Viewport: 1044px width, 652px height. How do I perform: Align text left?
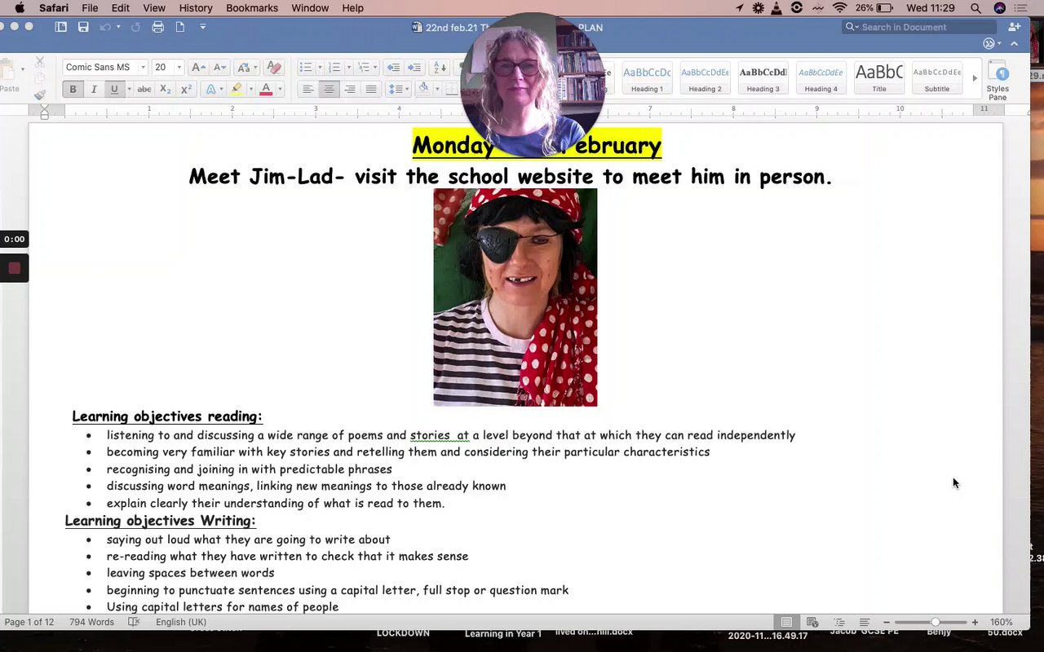click(x=307, y=89)
